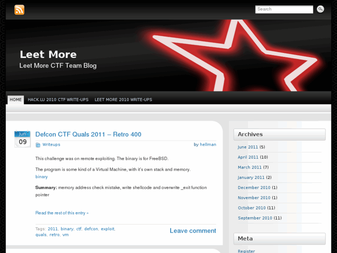Click the Leave comment link

pos(193,231)
